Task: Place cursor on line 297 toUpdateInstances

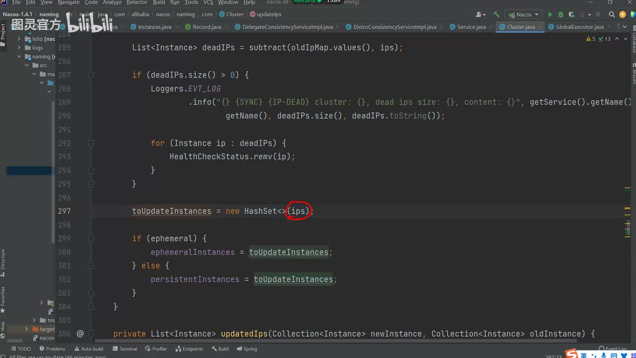Action: [171, 211]
